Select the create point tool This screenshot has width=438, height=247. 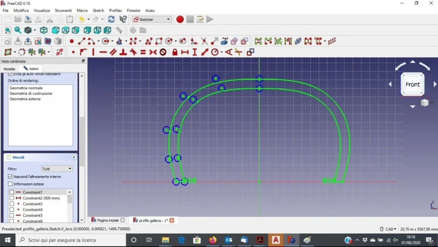point(71,41)
